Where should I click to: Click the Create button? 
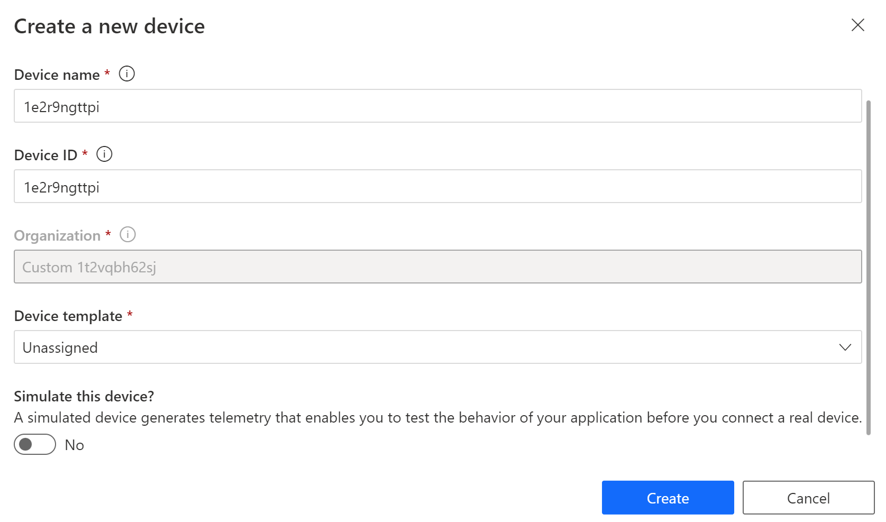(668, 498)
